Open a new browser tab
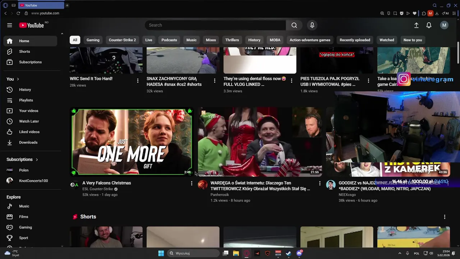 click(67, 5)
